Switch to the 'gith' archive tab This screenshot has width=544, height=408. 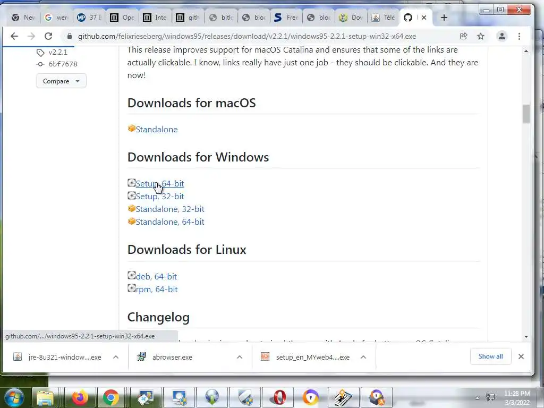tap(188, 18)
